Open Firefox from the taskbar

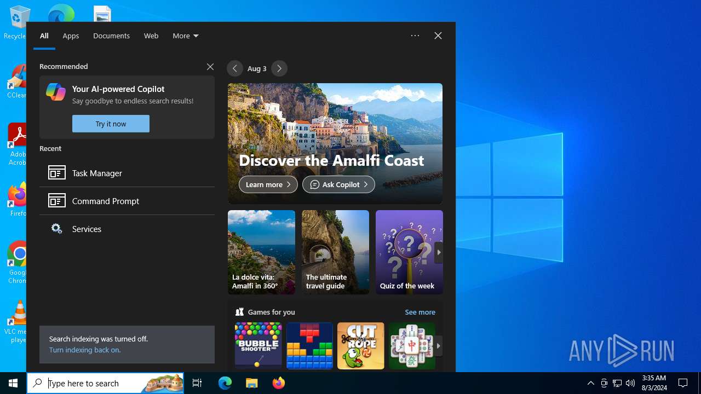coord(279,383)
